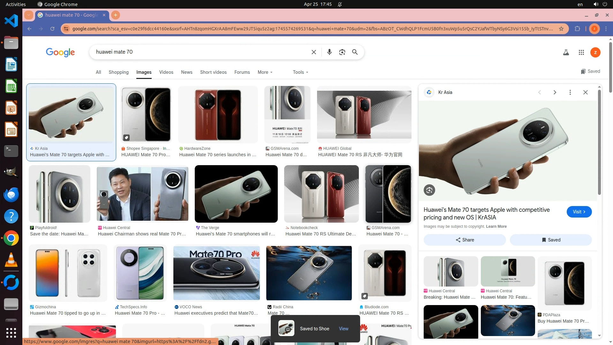
Task: Bookmark this page with star icon
Action: click(x=561, y=29)
